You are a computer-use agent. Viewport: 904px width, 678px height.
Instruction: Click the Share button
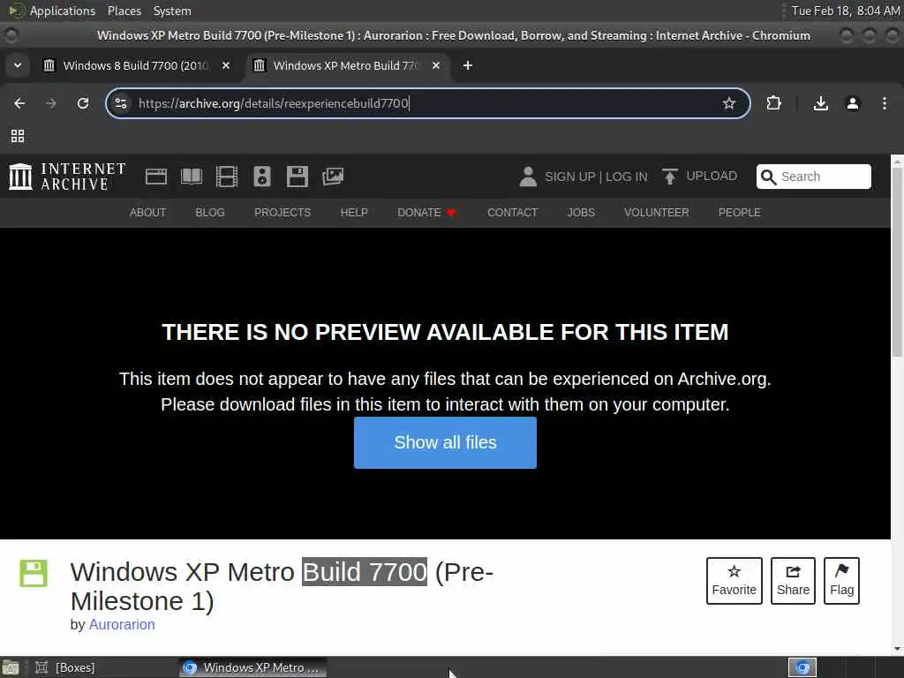pyautogui.click(x=793, y=581)
